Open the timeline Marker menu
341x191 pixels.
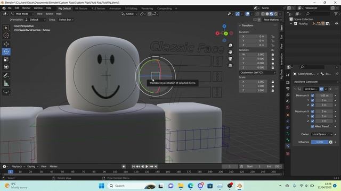coord(53,167)
